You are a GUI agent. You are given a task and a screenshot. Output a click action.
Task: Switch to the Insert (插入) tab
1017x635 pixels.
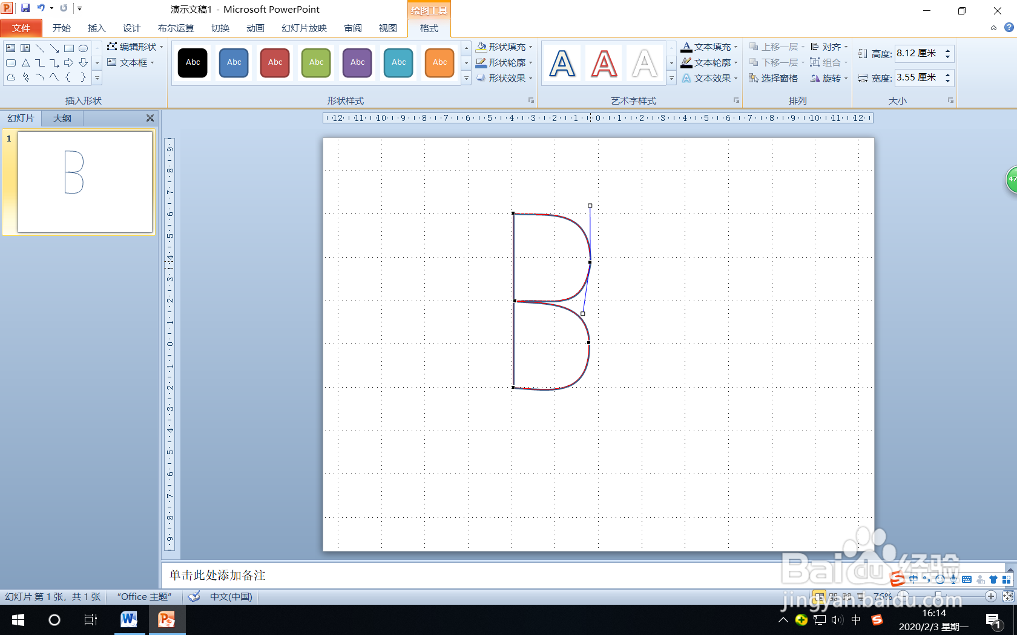(97, 28)
